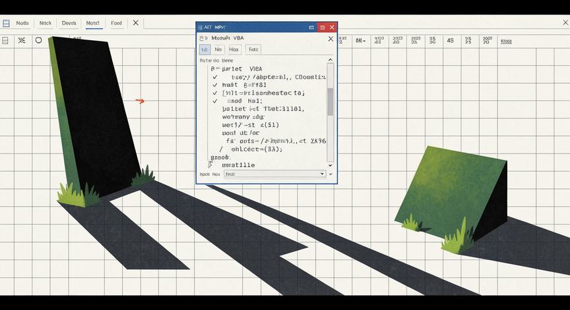
Task: Open the combo box at dialog bottom
Action: coord(274,174)
